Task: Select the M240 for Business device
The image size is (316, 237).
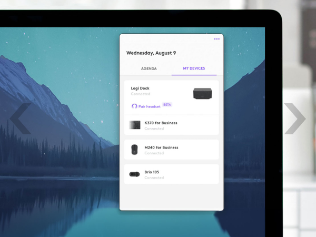Action: [x=172, y=150]
